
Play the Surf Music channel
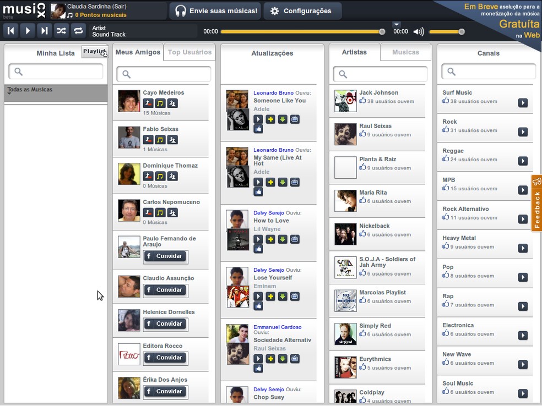(523, 103)
